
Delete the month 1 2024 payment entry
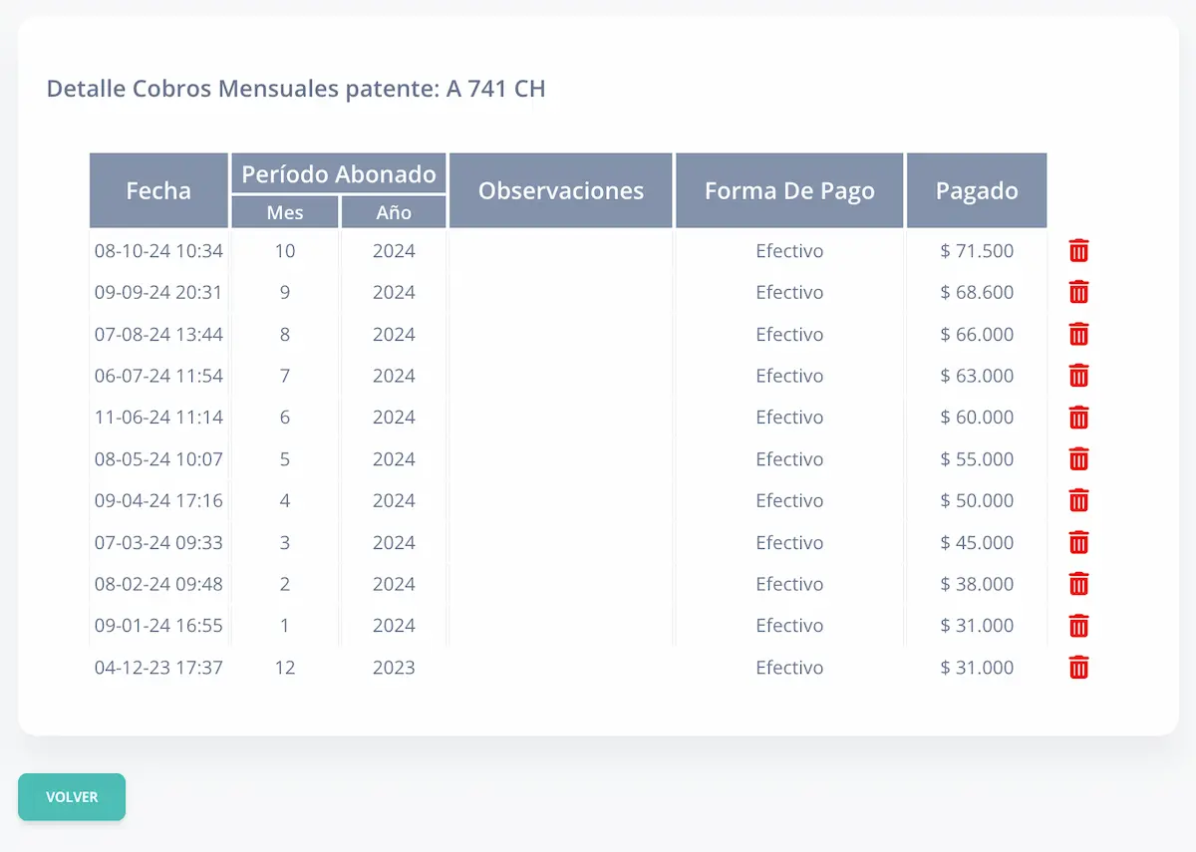pyautogui.click(x=1077, y=626)
